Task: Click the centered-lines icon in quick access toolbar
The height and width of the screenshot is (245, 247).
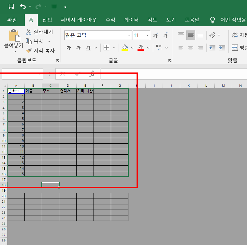Action: (54, 6)
